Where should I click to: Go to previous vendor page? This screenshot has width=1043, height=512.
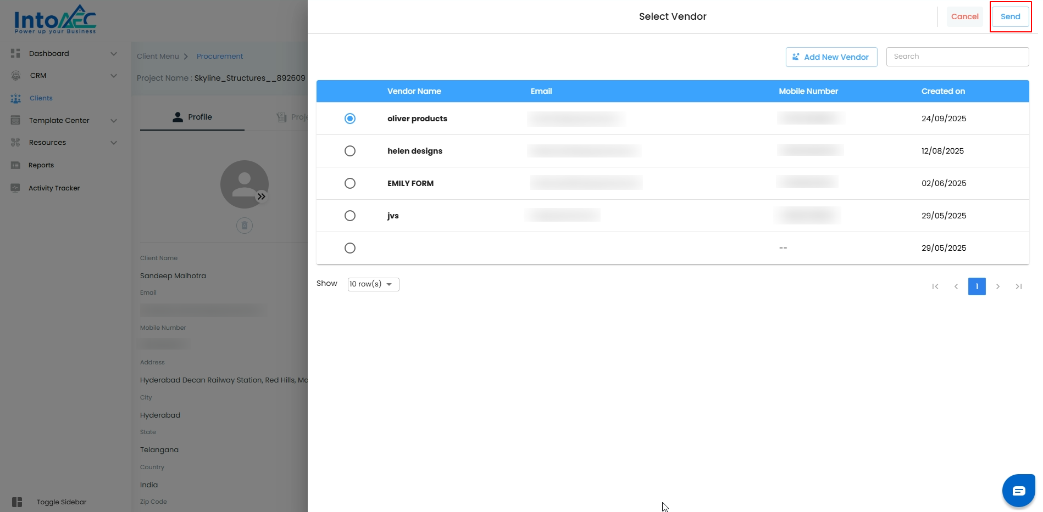(956, 286)
